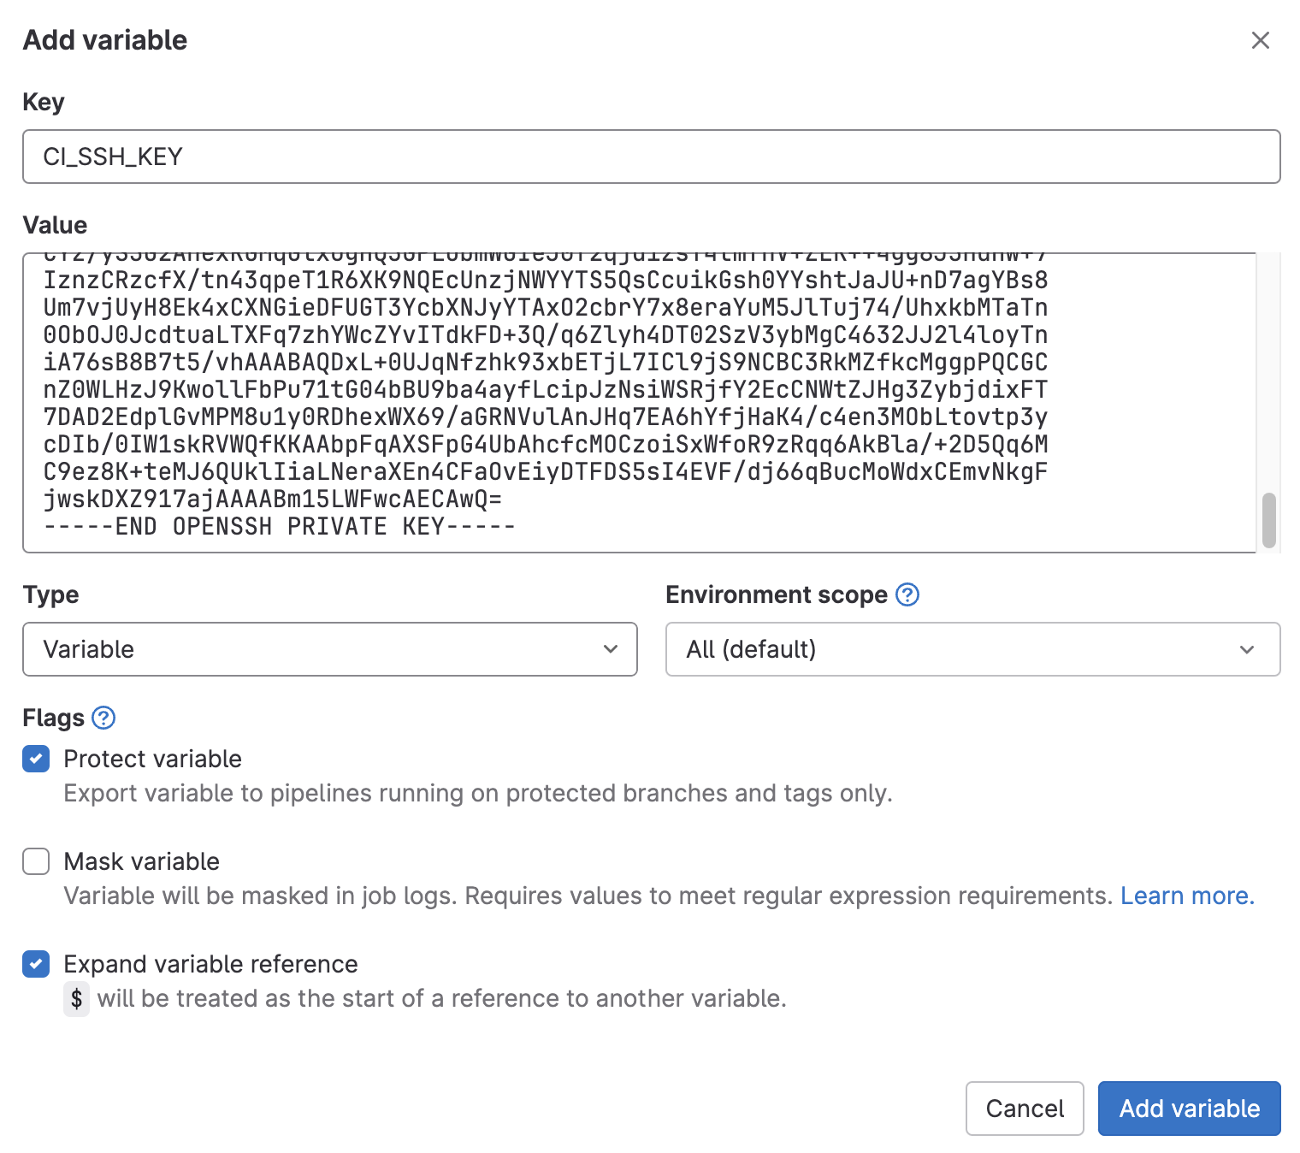Click the Value box scrollbar thumb
1300x1153 pixels.
tap(1269, 519)
